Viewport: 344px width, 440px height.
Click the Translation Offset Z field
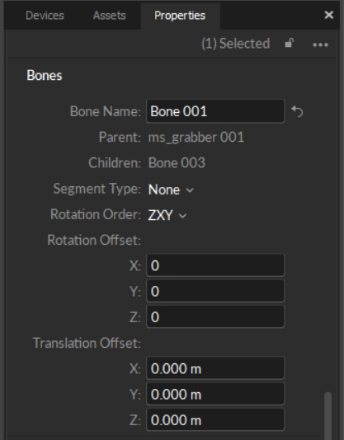point(215,419)
